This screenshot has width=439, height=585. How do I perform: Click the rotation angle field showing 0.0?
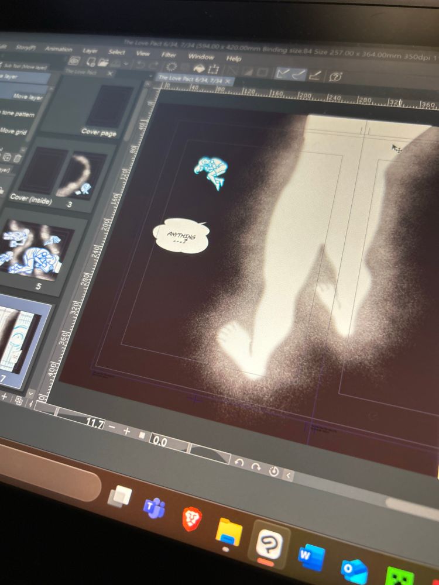click(160, 441)
